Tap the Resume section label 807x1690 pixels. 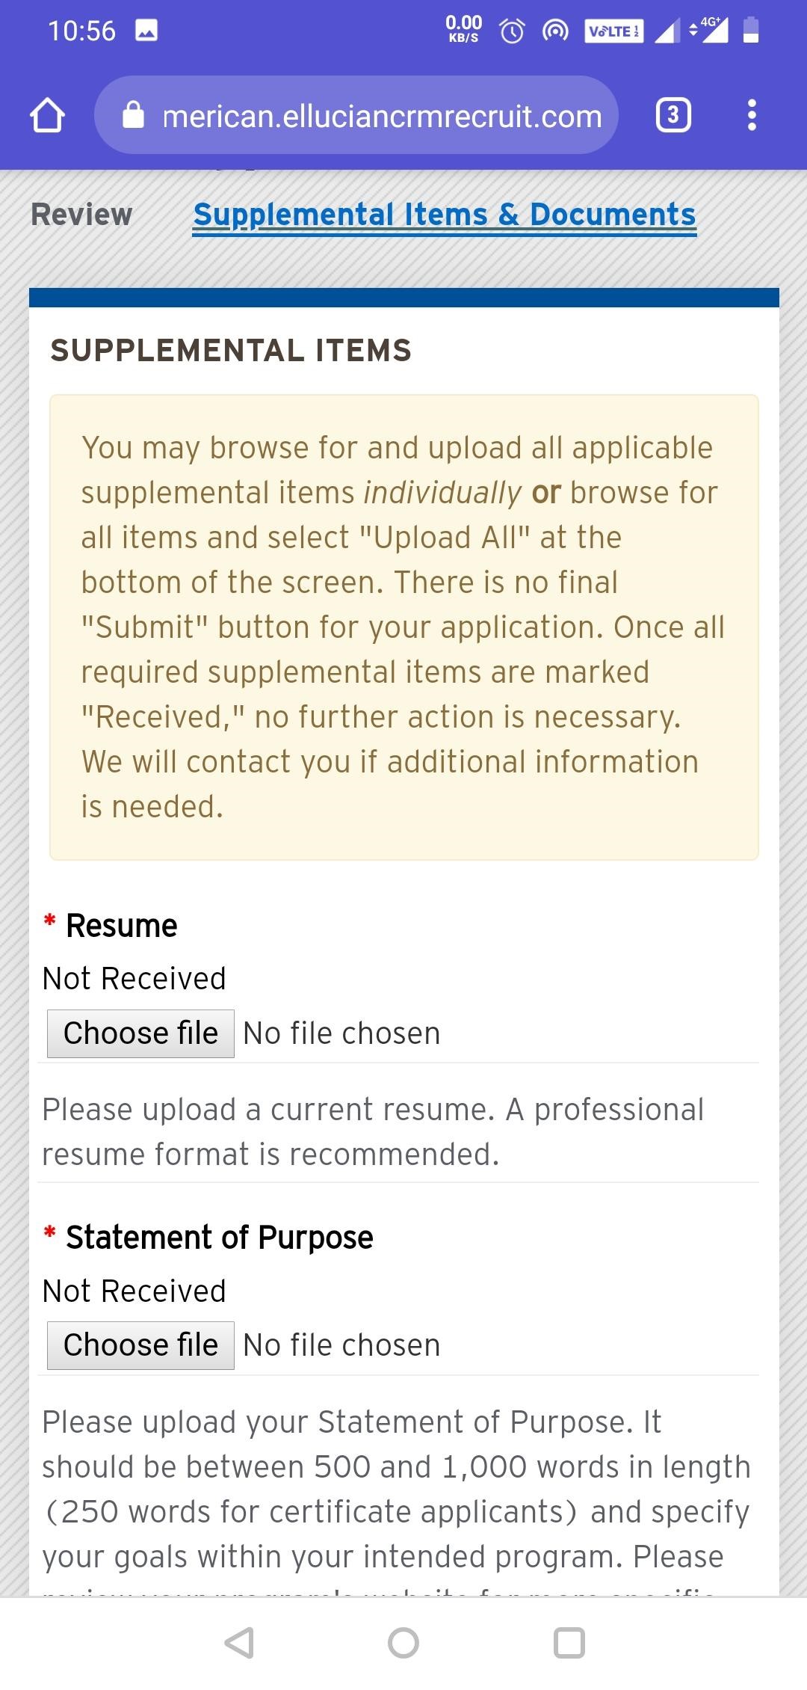click(122, 926)
